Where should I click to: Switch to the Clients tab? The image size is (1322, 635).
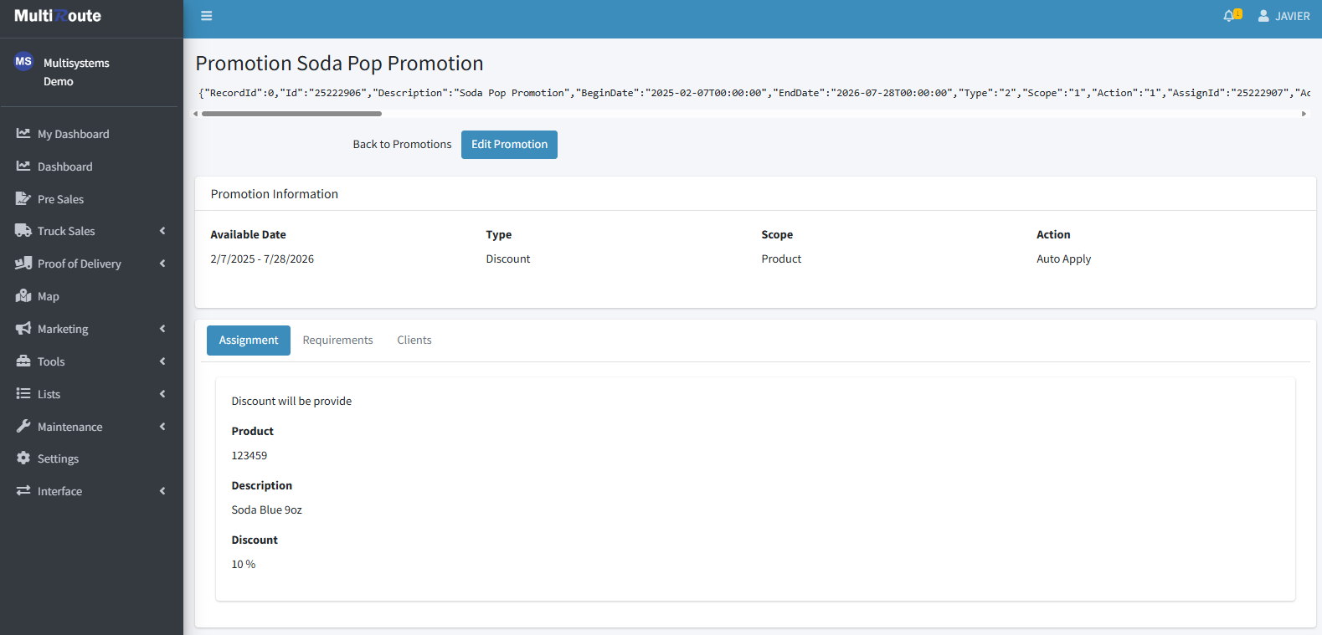click(x=414, y=341)
